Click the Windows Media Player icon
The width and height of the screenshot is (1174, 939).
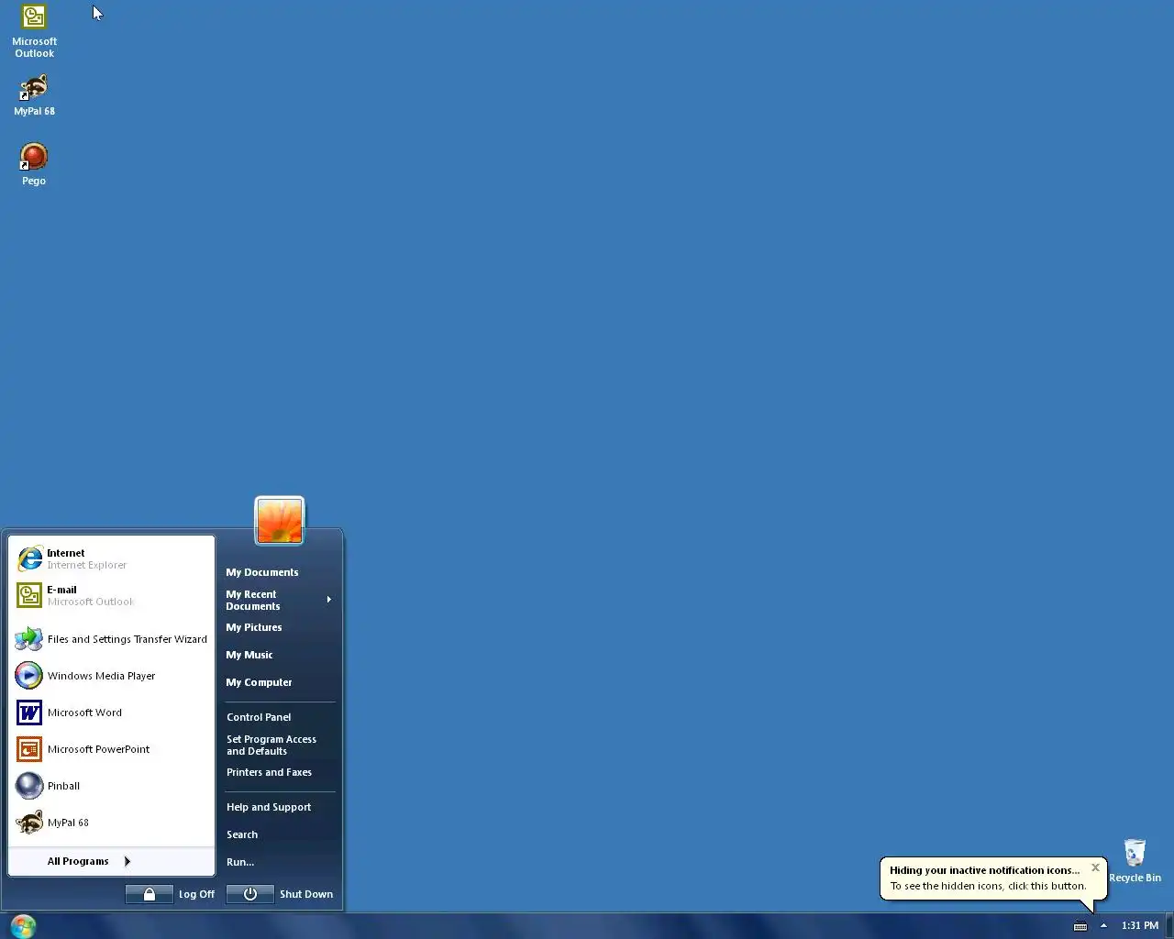coord(29,676)
